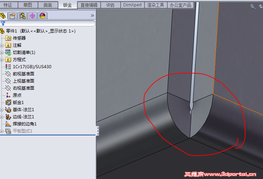Select the 基体-法兰1 feature
The width and height of the screenshot is (263, 179).
click(x=24, y=110)
